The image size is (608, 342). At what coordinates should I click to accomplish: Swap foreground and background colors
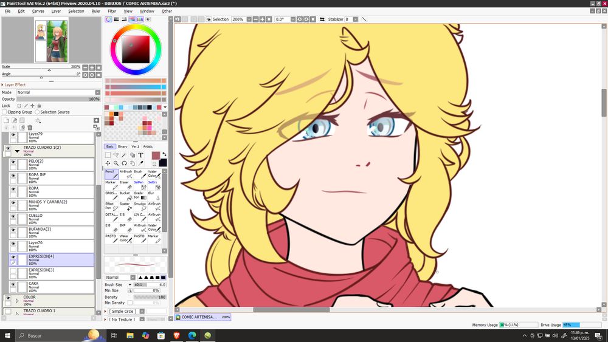[164, 154]
